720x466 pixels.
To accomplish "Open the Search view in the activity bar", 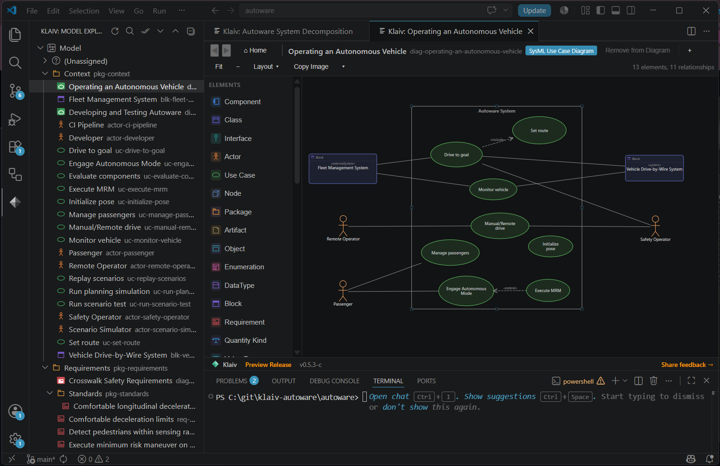I will pyautogui.click(x=15, y=63).
